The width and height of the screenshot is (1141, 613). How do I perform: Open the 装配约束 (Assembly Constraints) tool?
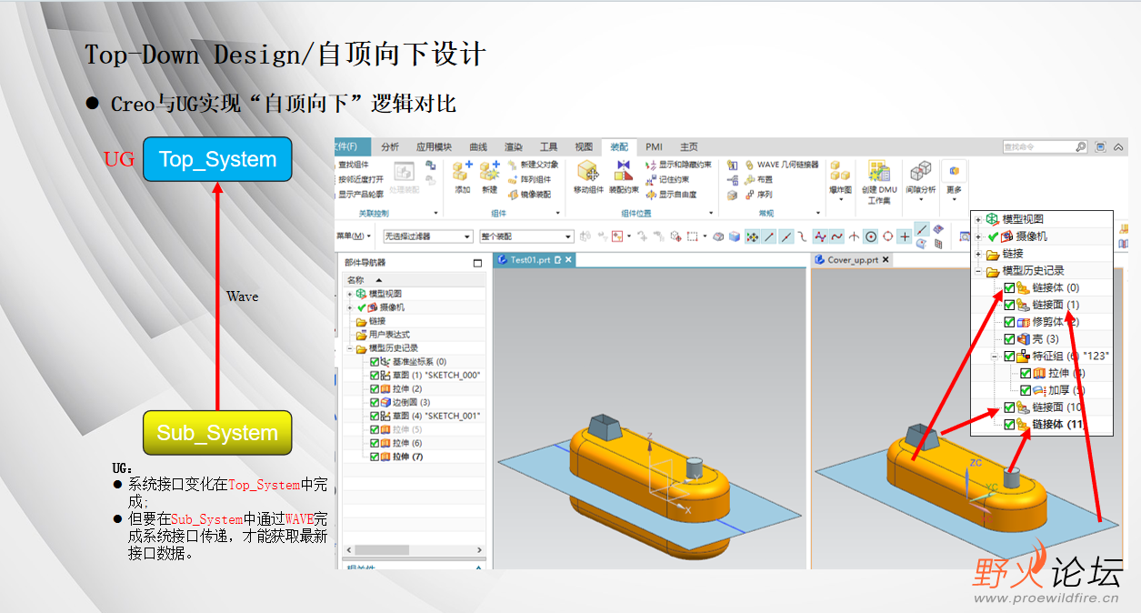point(624,176)
